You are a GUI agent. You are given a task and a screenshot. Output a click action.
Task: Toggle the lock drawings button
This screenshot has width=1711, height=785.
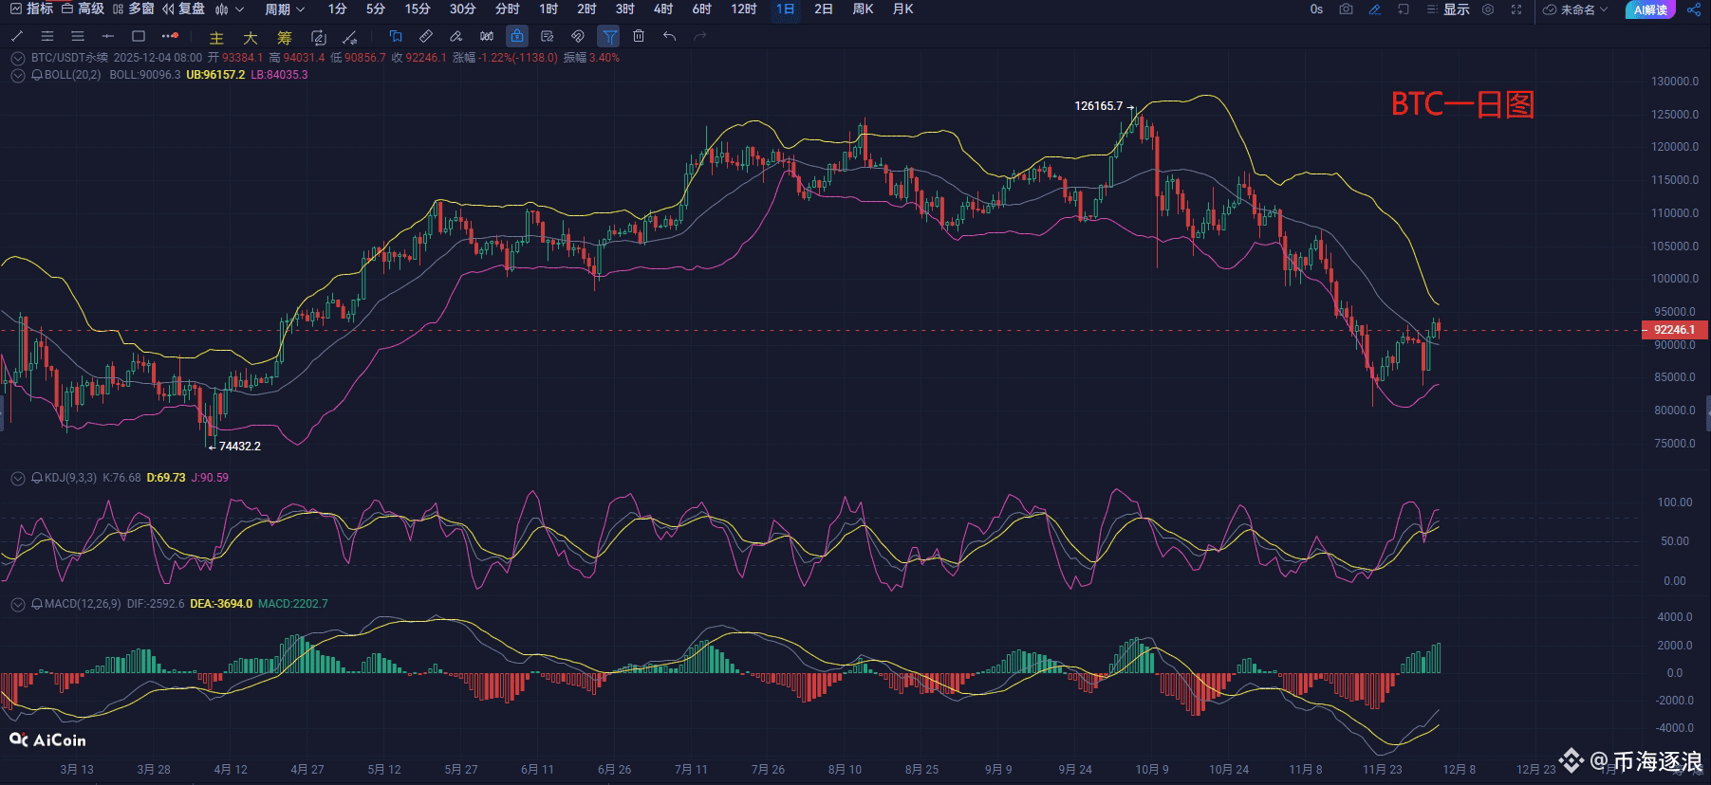pos(517,36)
